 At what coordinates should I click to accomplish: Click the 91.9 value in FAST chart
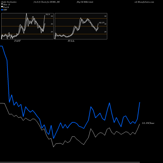(48, 15)
